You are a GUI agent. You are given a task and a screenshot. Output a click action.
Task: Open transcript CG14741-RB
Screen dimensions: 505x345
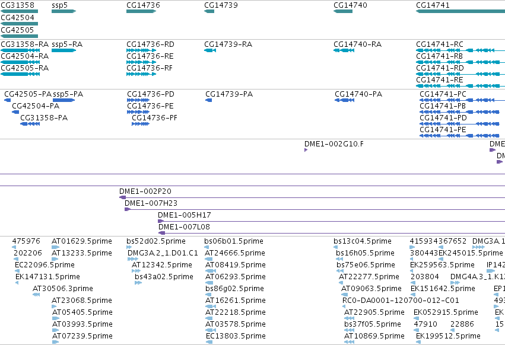click(x=460, y=62)
